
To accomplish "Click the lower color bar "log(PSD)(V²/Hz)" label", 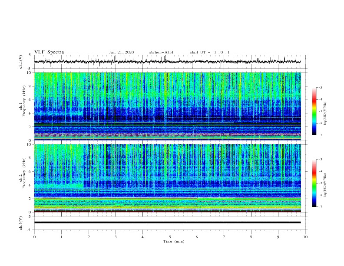I will 325,185.
